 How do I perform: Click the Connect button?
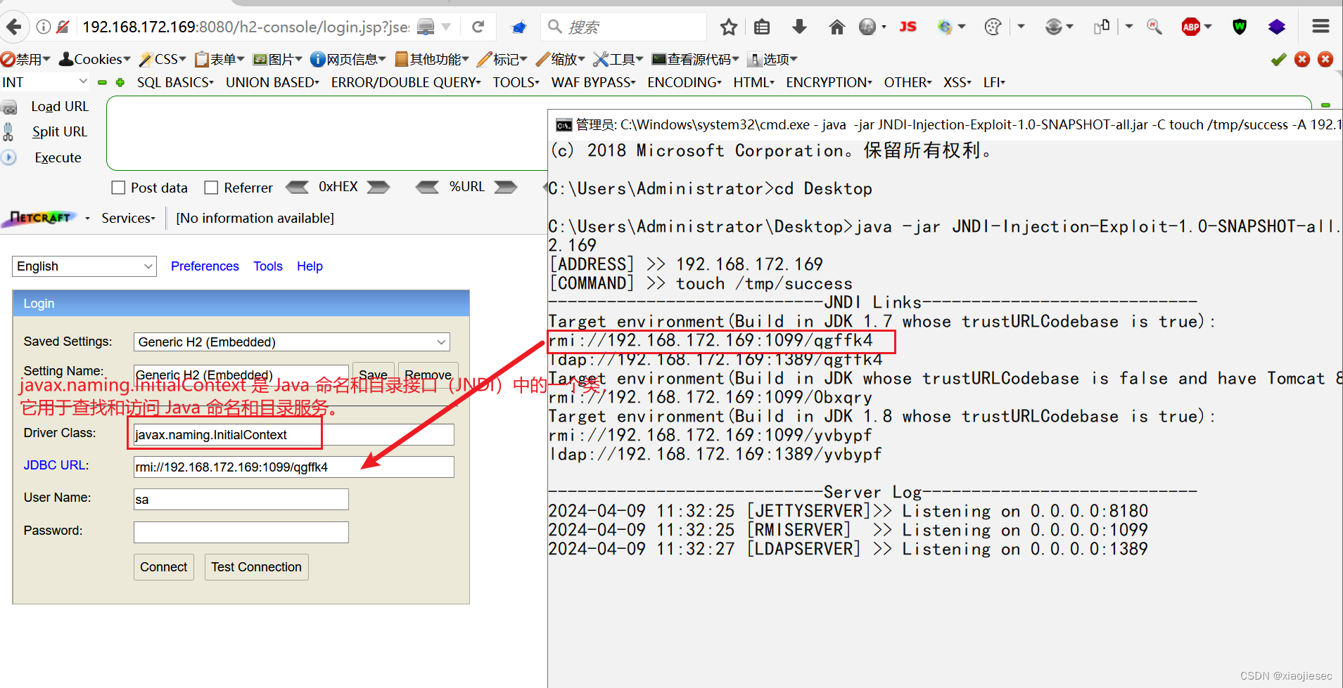pos(163,567)
